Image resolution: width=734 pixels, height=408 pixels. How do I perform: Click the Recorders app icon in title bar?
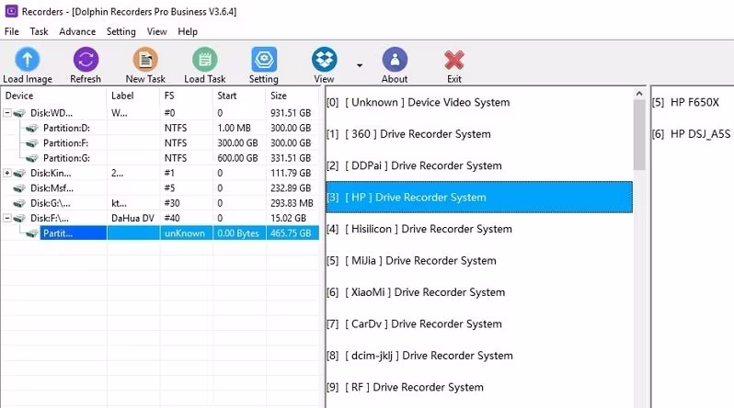coord(11,11)
